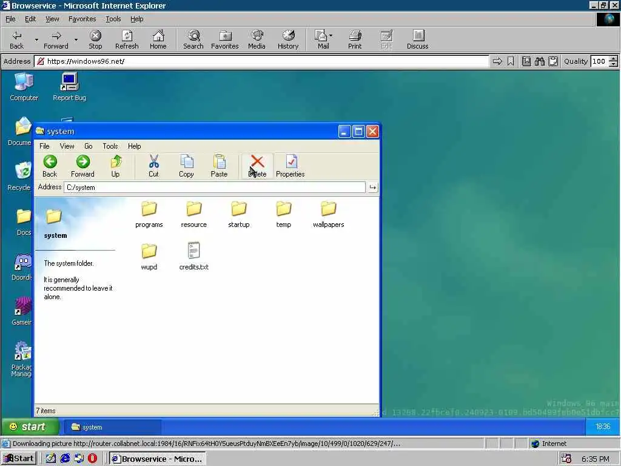Click the Discuss toolbar button
Viewport: 621px width, 466px height.
(417, 39)
